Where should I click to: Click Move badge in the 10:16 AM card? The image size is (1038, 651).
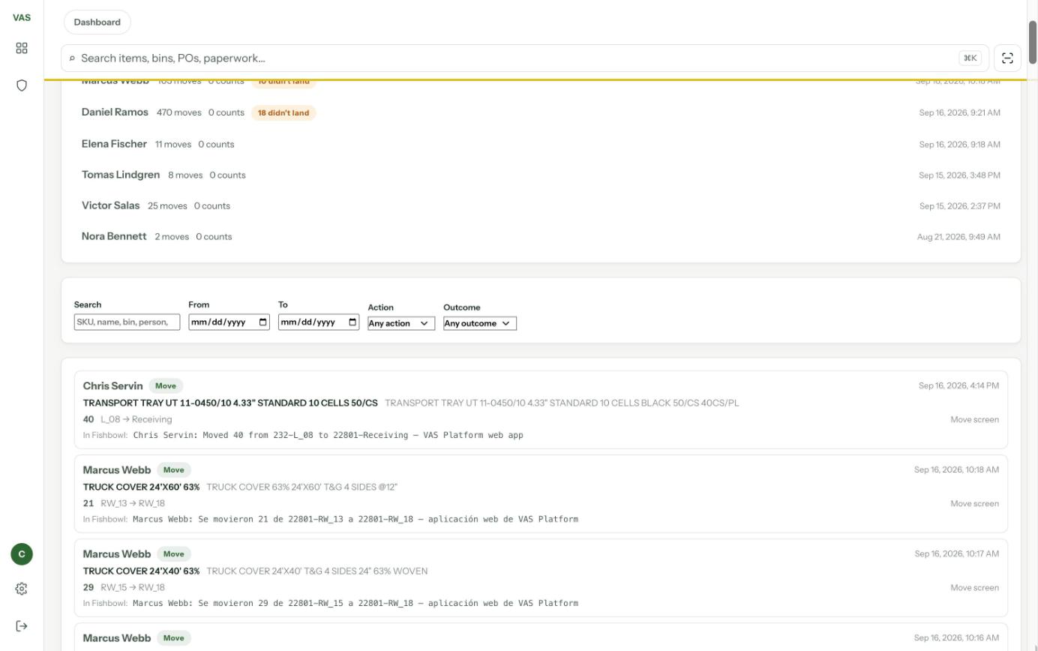pyautogui.click(x=174, y=637)
